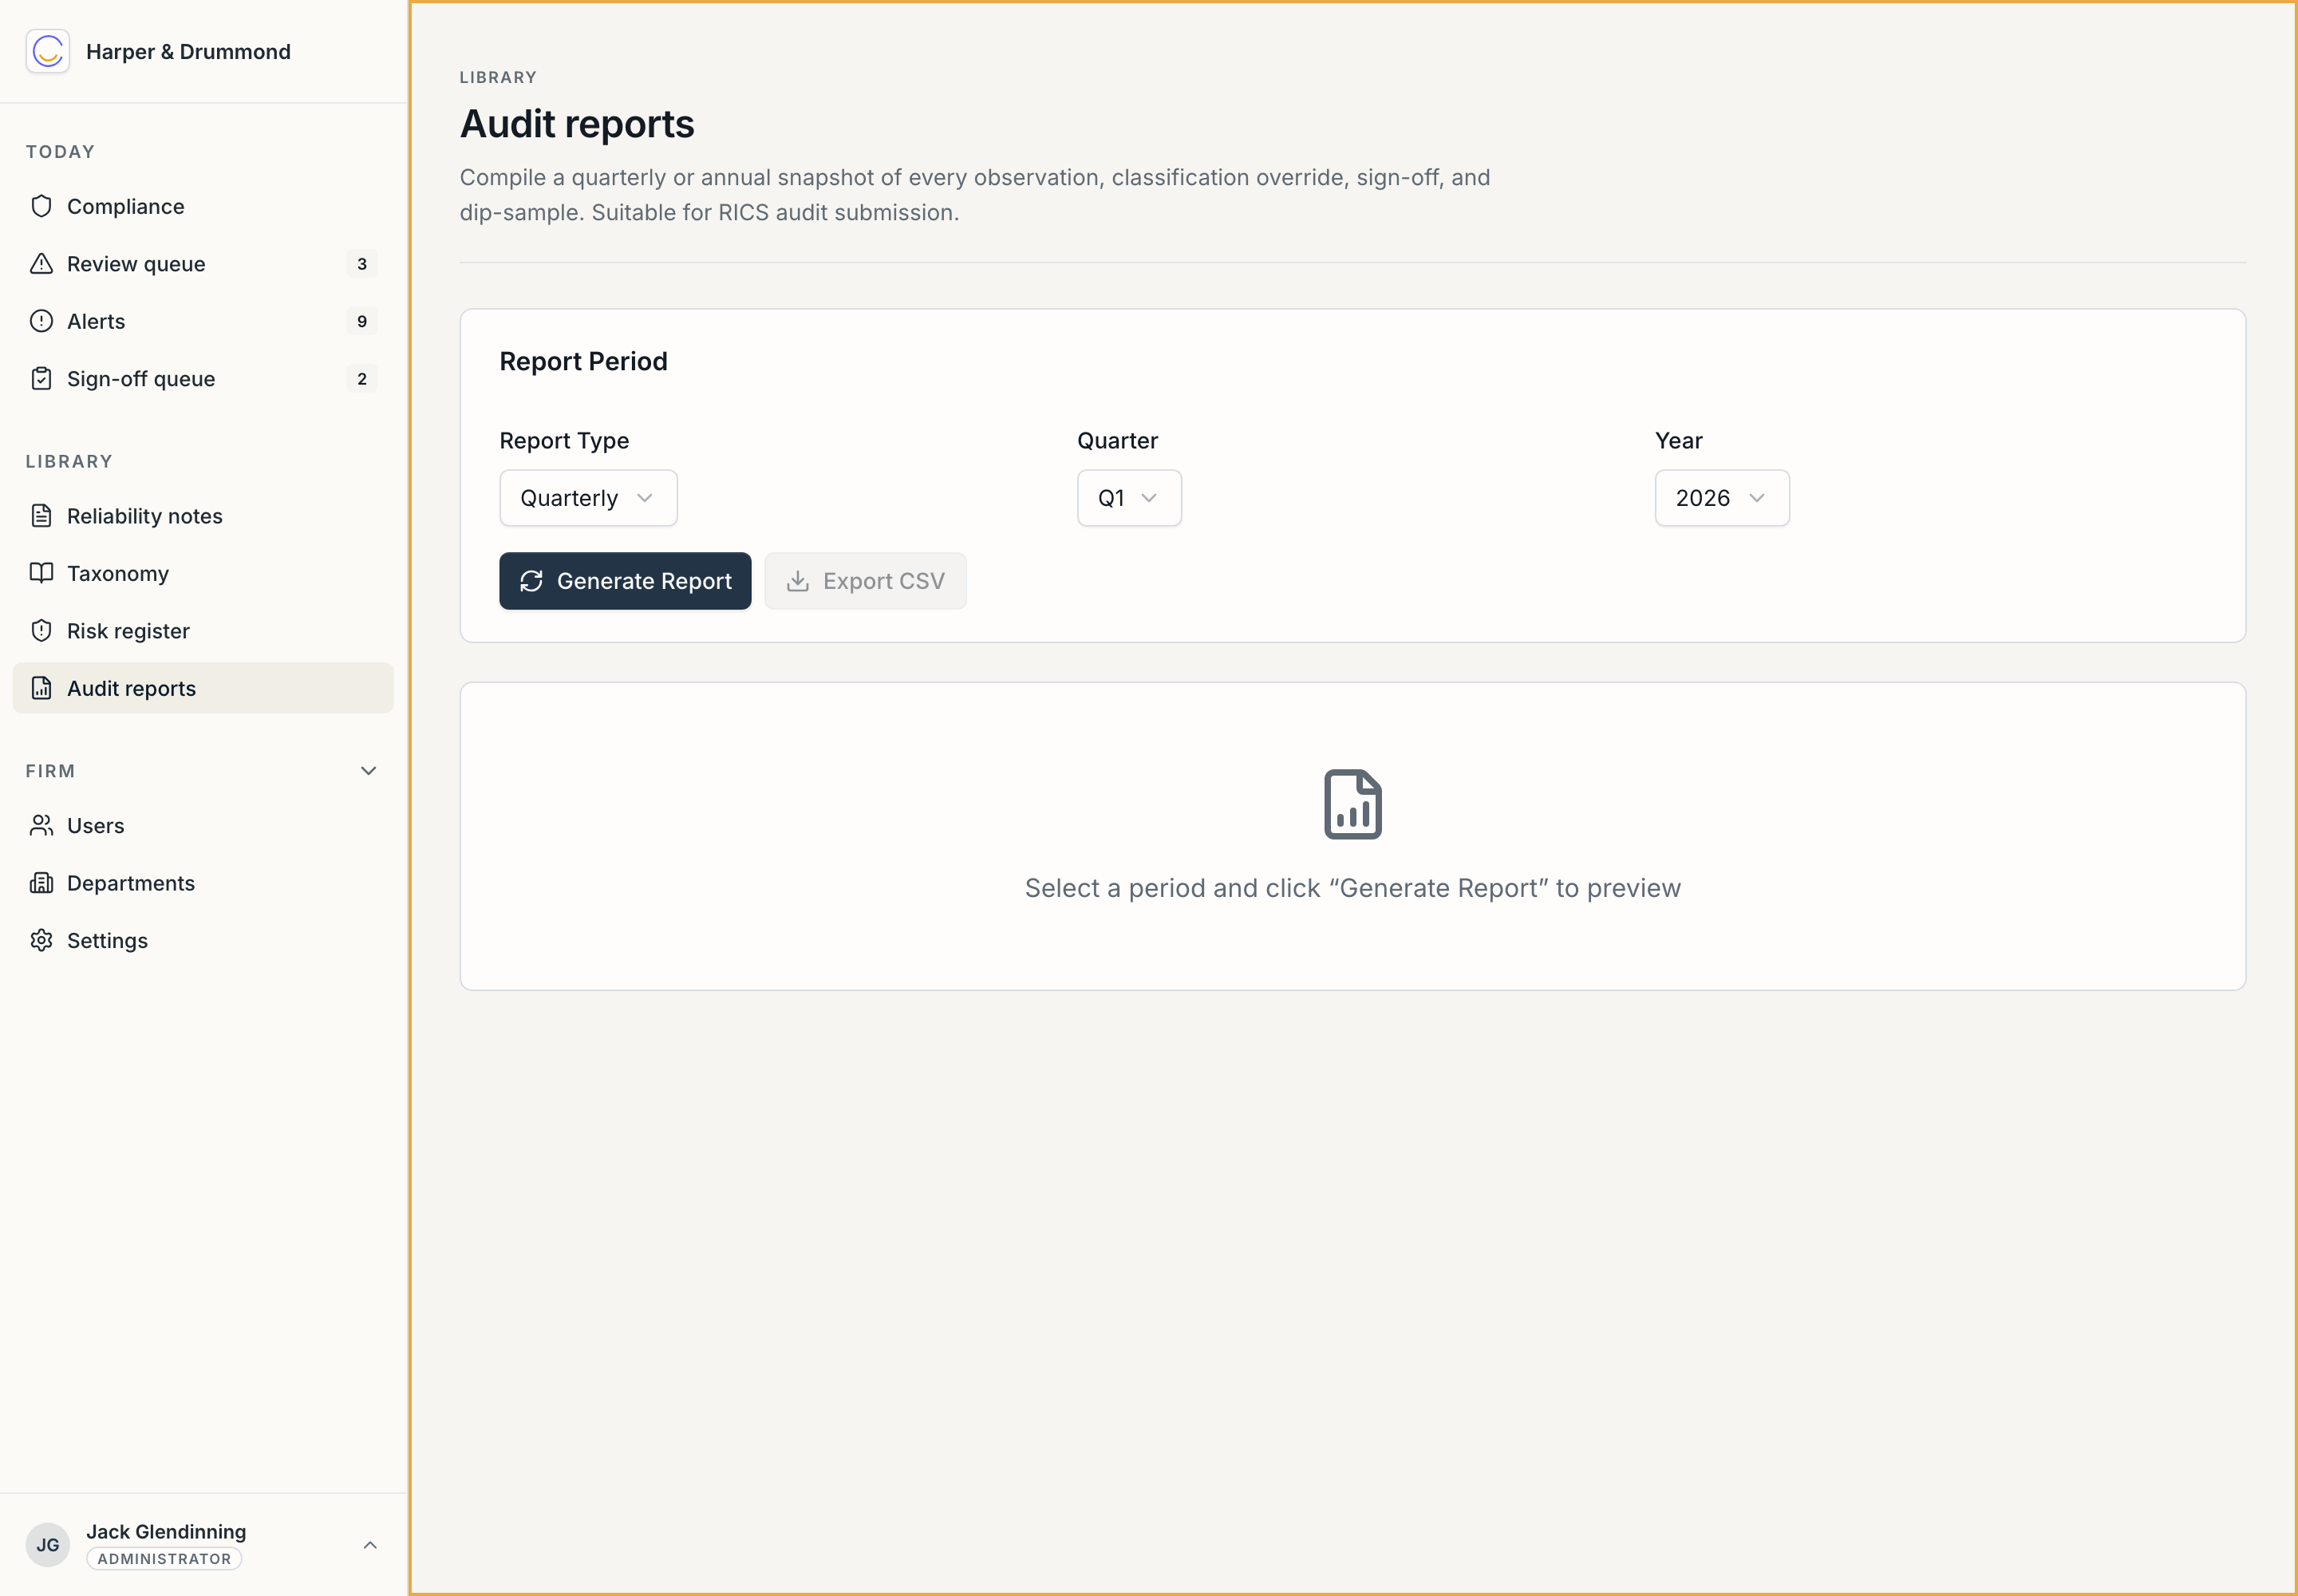The height and width of the screenshot is (1596, 2298).
Task: Open firm Settings
Action: point(203,940)
